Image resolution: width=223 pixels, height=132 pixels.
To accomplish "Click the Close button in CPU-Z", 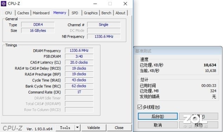I will pos(119,128).
